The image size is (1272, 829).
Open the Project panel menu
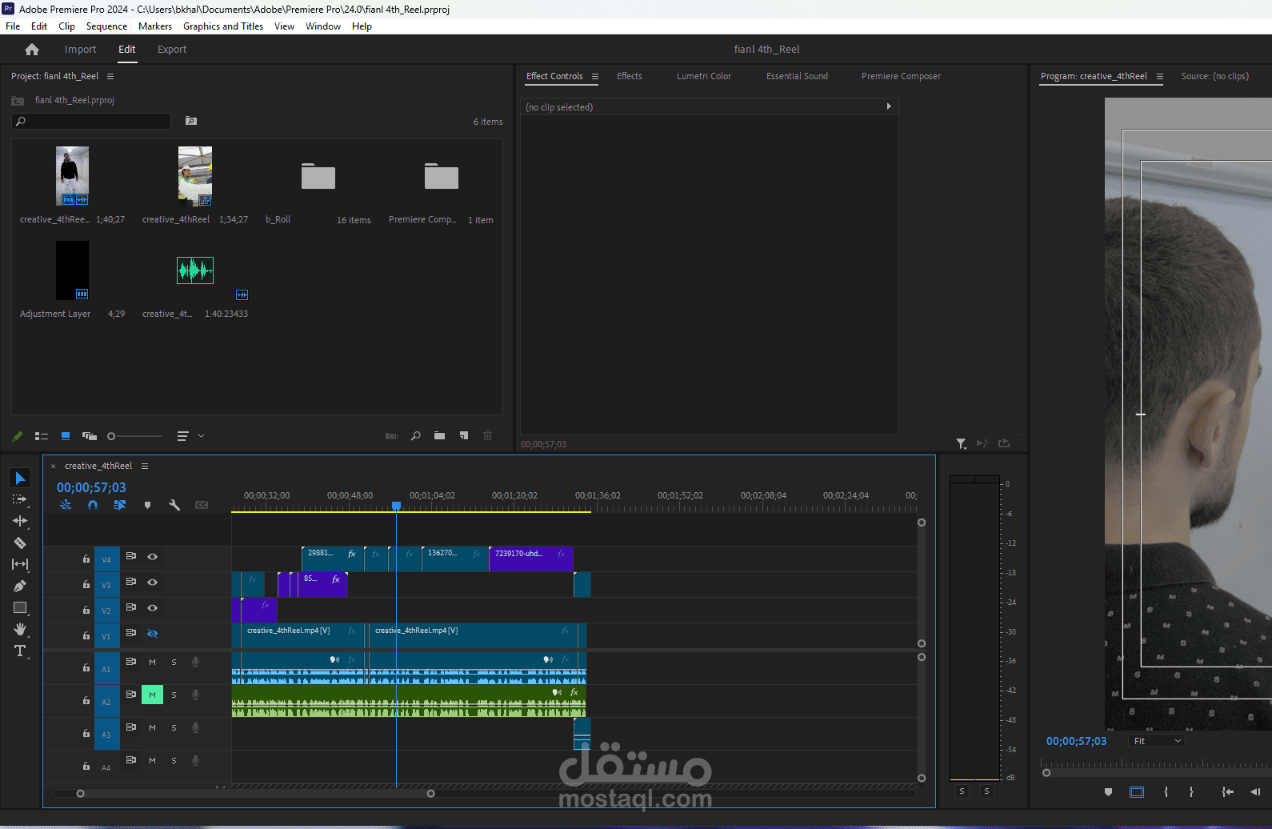coord(110,77)
